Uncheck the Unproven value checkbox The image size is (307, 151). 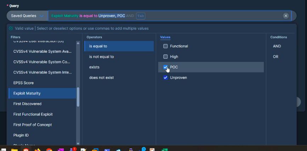click(x=165, y=78)
